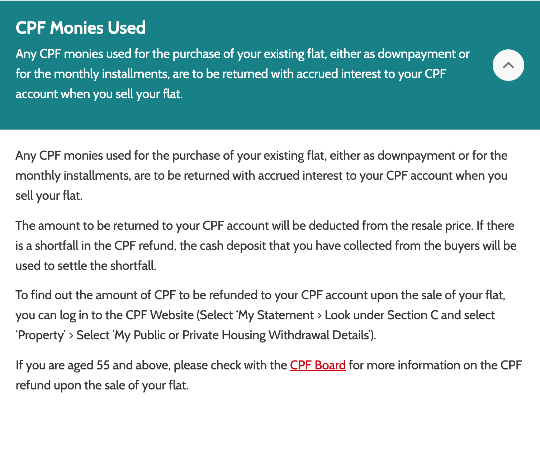This screenshot has width=540, height=451.
Task: Click the white summary text in teal header
Action: [x=242, y=74]
